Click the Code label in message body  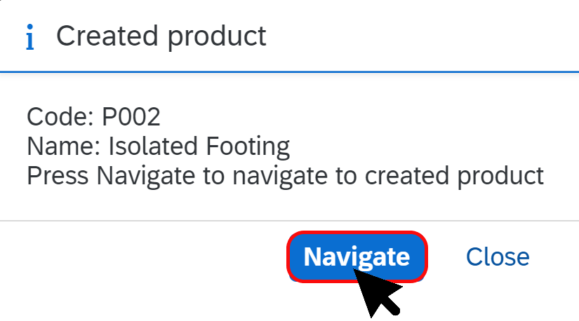[x=60, y=116]
